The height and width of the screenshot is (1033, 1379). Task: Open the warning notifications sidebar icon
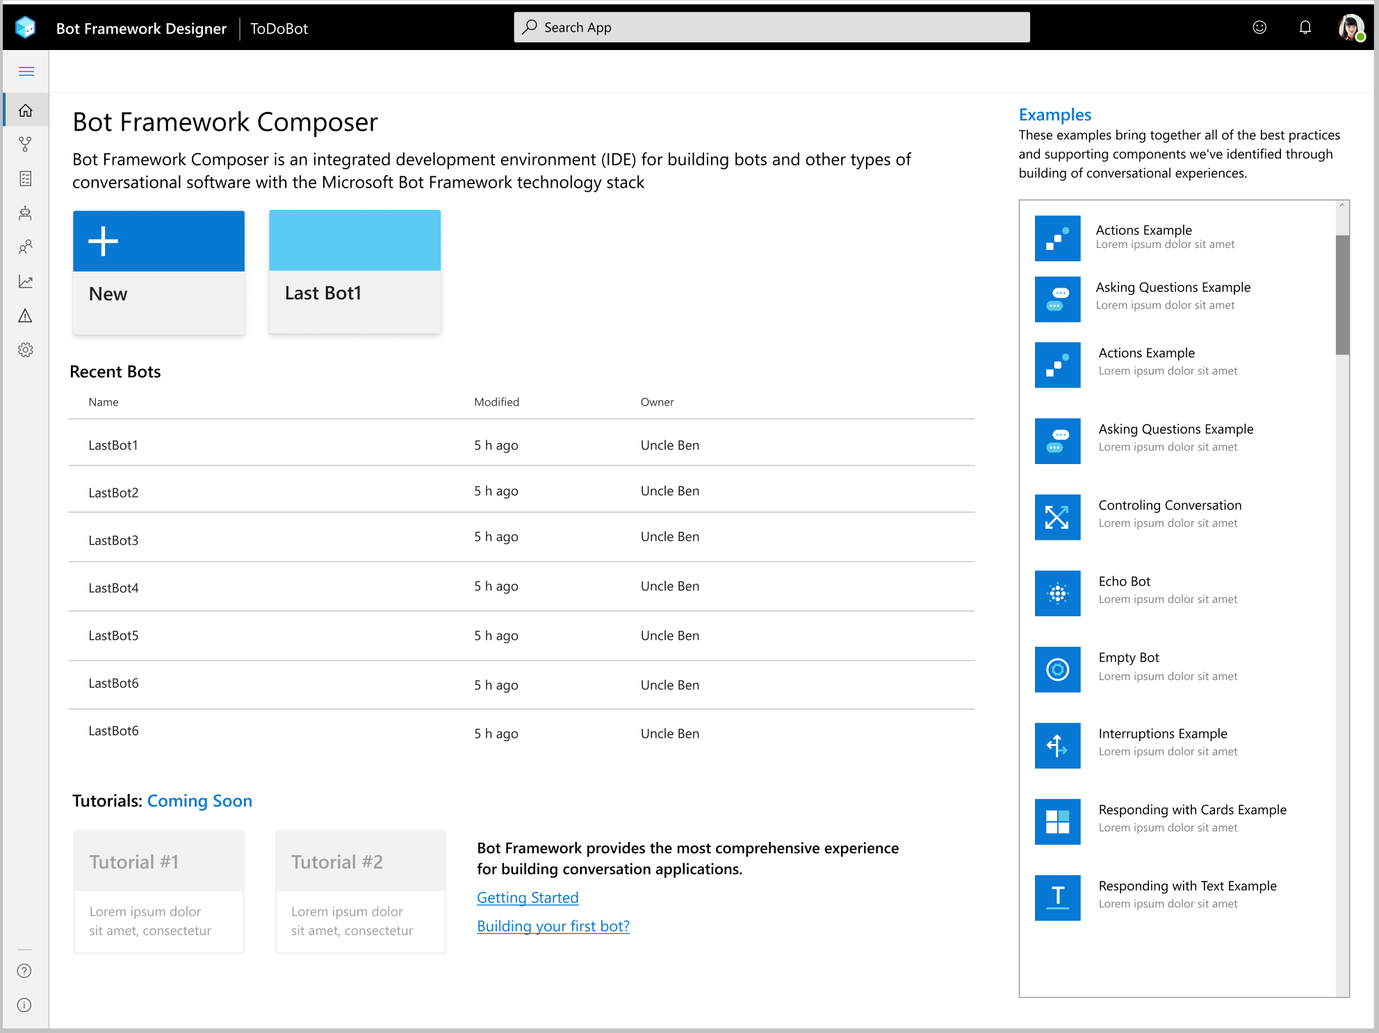(x=26, y=315)
